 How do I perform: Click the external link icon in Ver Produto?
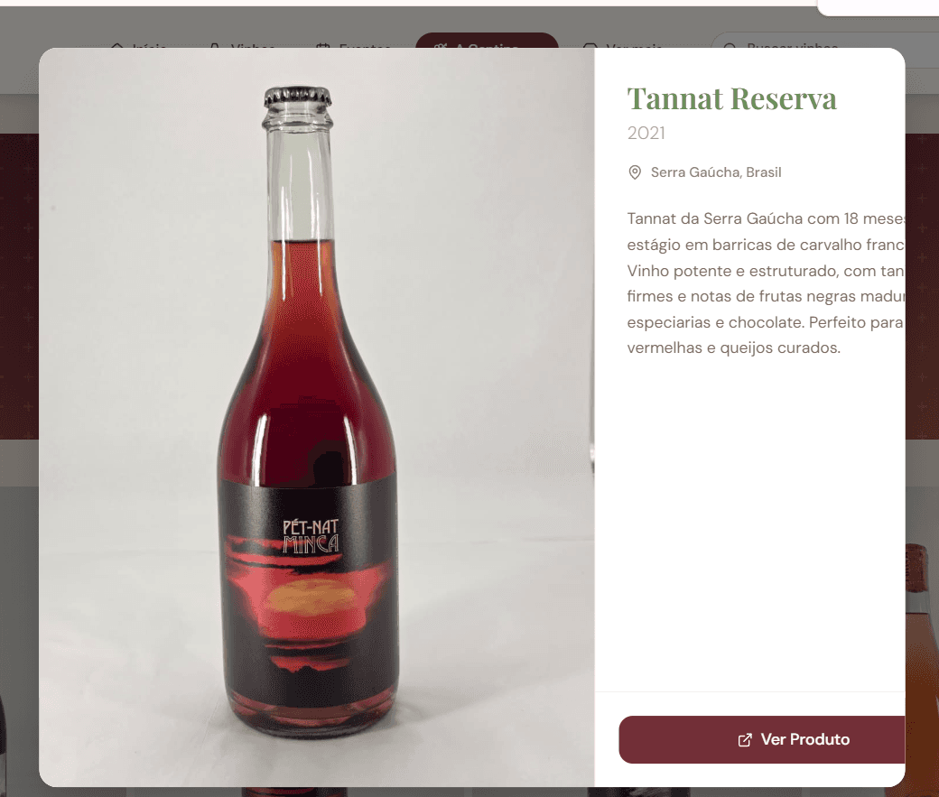click(744, 740)
